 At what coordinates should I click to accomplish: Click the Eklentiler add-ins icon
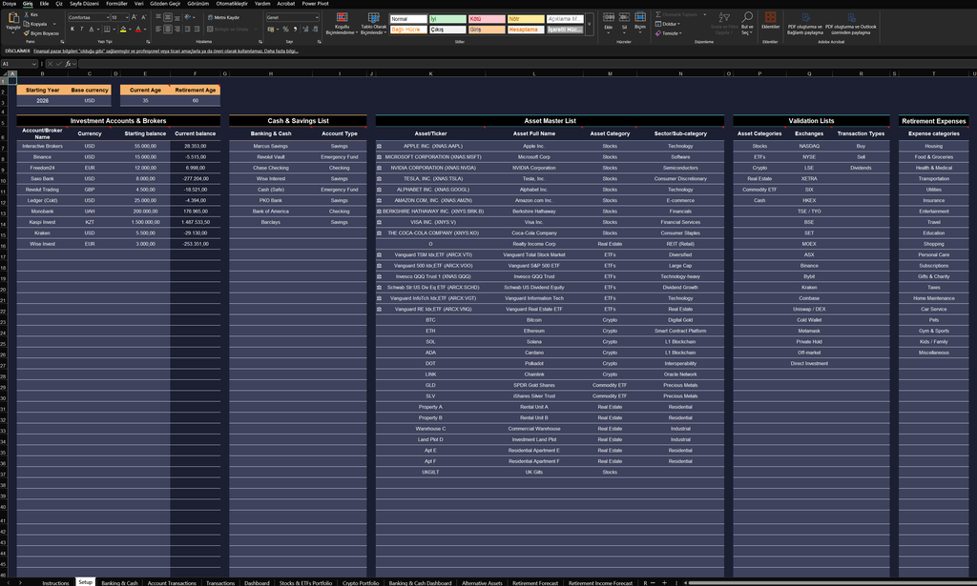(x=771, y=17)
